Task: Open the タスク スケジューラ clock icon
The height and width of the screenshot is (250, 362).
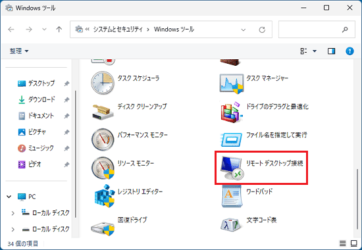Action: coord(103,83)
